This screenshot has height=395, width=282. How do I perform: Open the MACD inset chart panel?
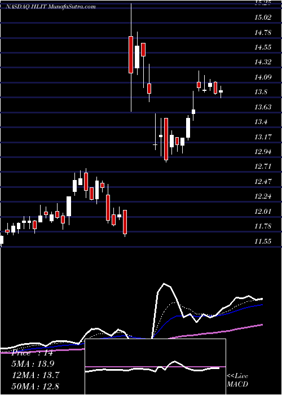click(155, 367)
